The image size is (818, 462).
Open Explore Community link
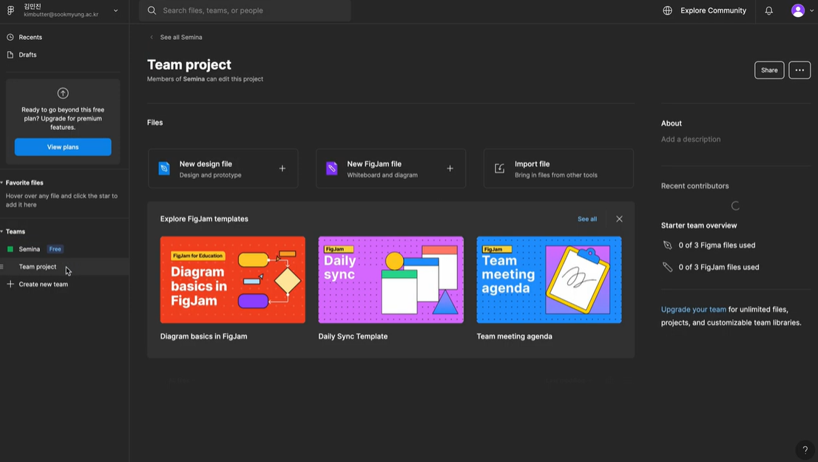point(713,10)
